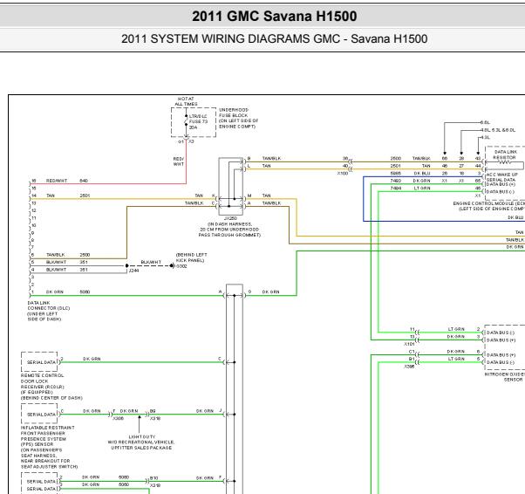This screenshot has height=494, width=525.
Task: Click the 'TAN' label at JX250 terminal L
Action: point(267,166)
